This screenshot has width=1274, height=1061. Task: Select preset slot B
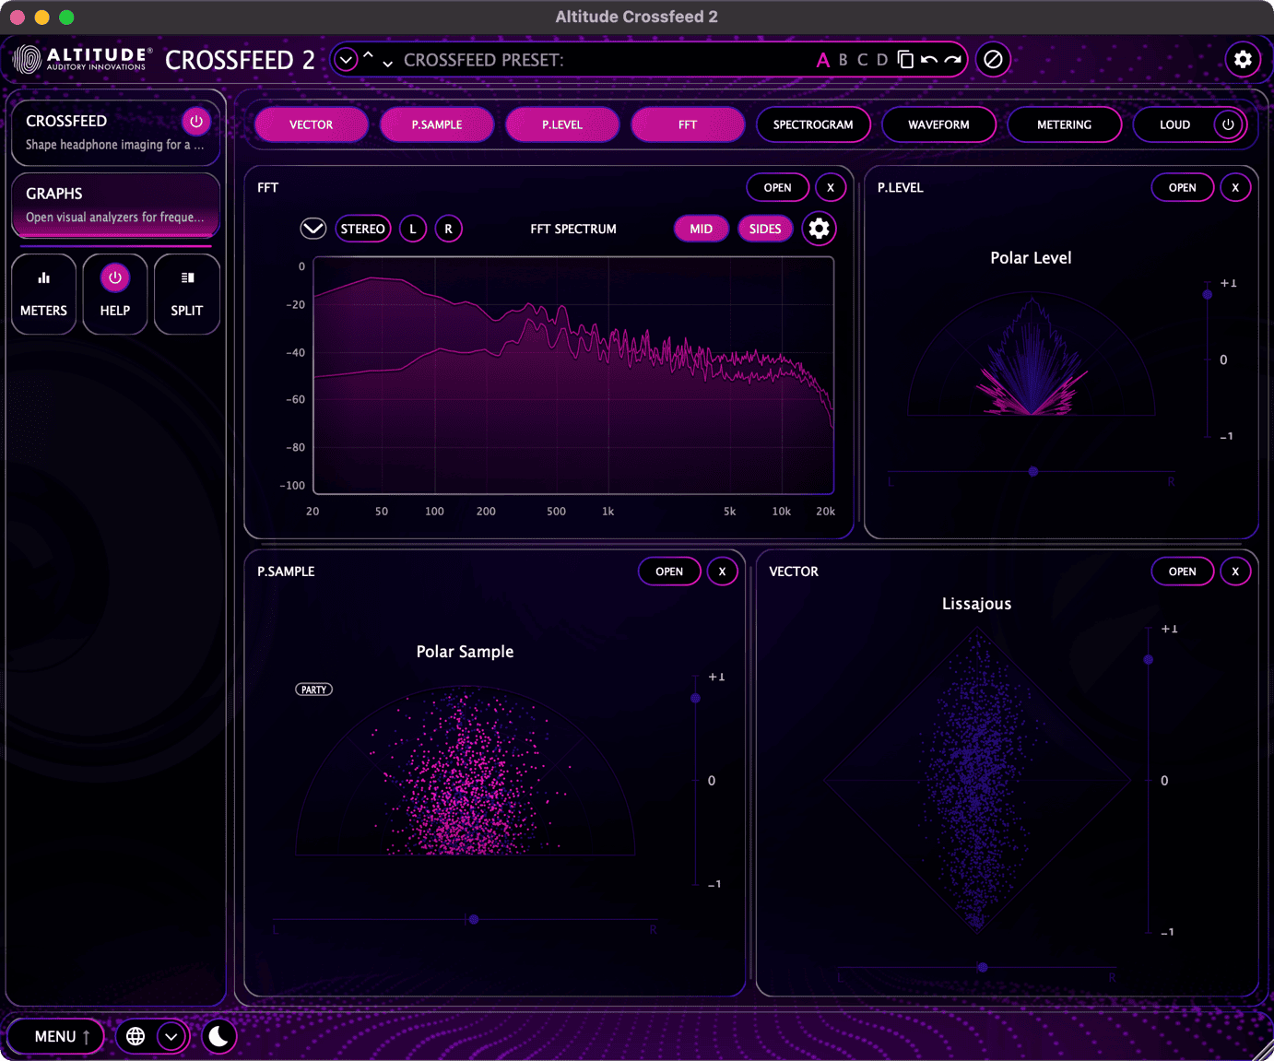[x=843, y=60]
